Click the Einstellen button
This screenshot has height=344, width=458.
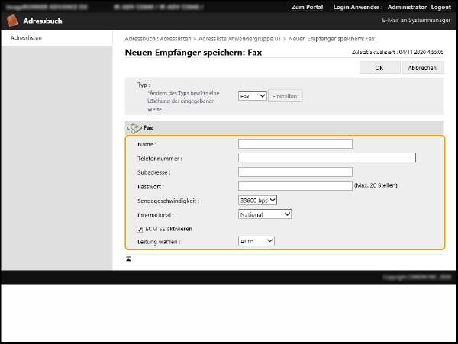pos(285,96)
